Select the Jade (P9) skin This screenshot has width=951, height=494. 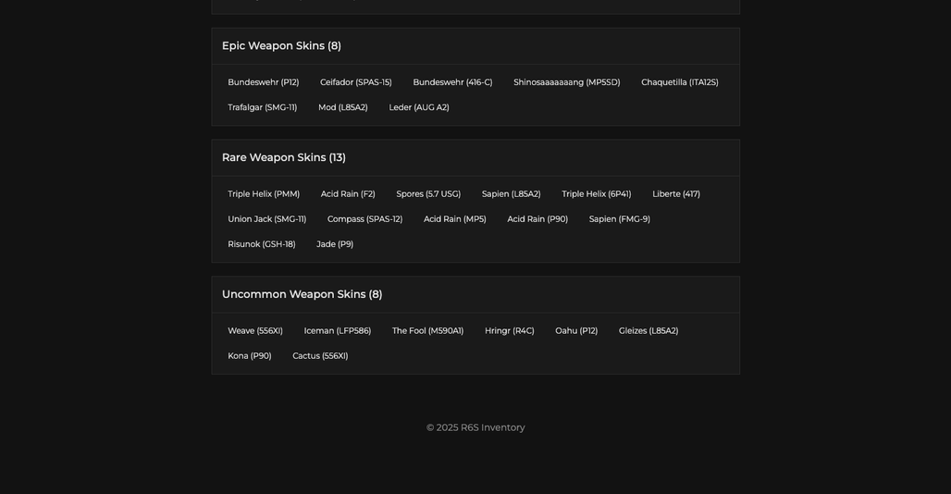tap(335, 244)
